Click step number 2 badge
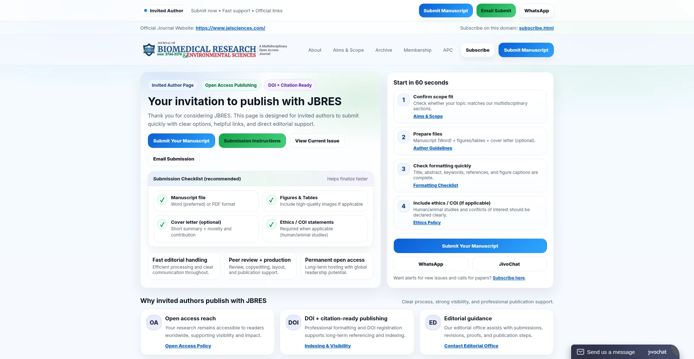The height and width of the screenshot is (359, 694). [x=404, y=137]
